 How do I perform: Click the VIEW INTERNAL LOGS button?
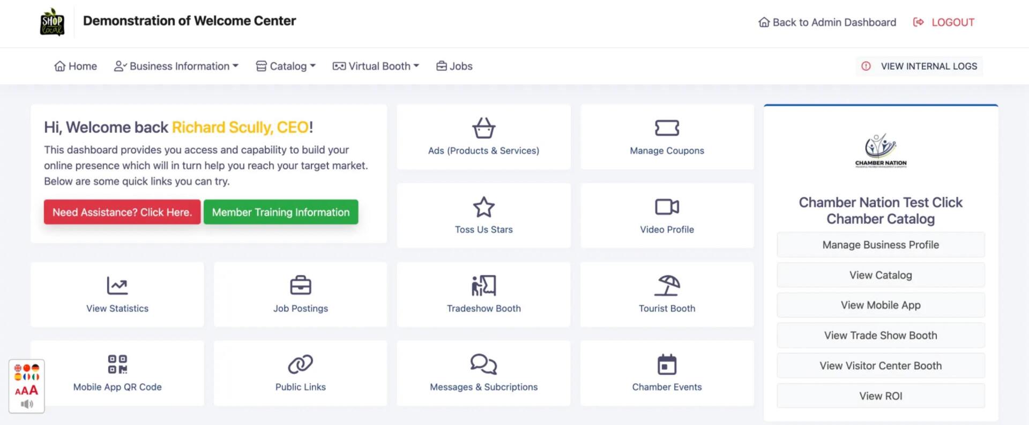[919, 66]
